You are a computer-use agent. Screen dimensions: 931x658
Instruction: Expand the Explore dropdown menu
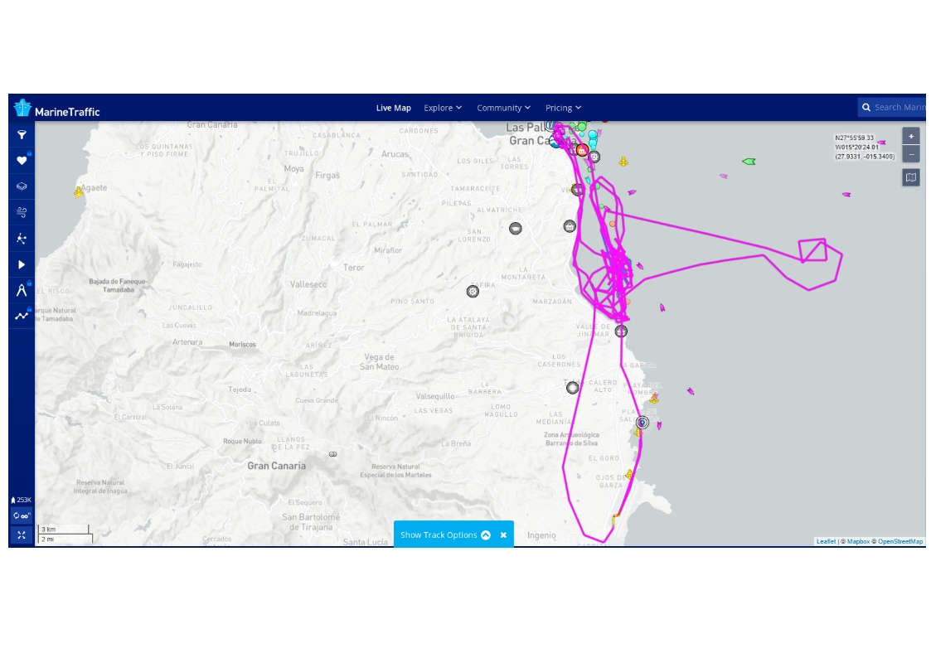pyautogui.click(x=443, y=108)
